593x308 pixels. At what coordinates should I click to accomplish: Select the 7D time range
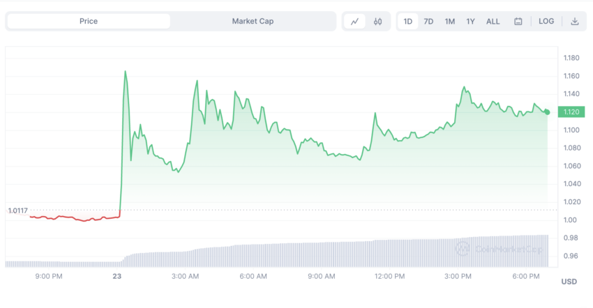pyautogui.click(x=428, y=22)
